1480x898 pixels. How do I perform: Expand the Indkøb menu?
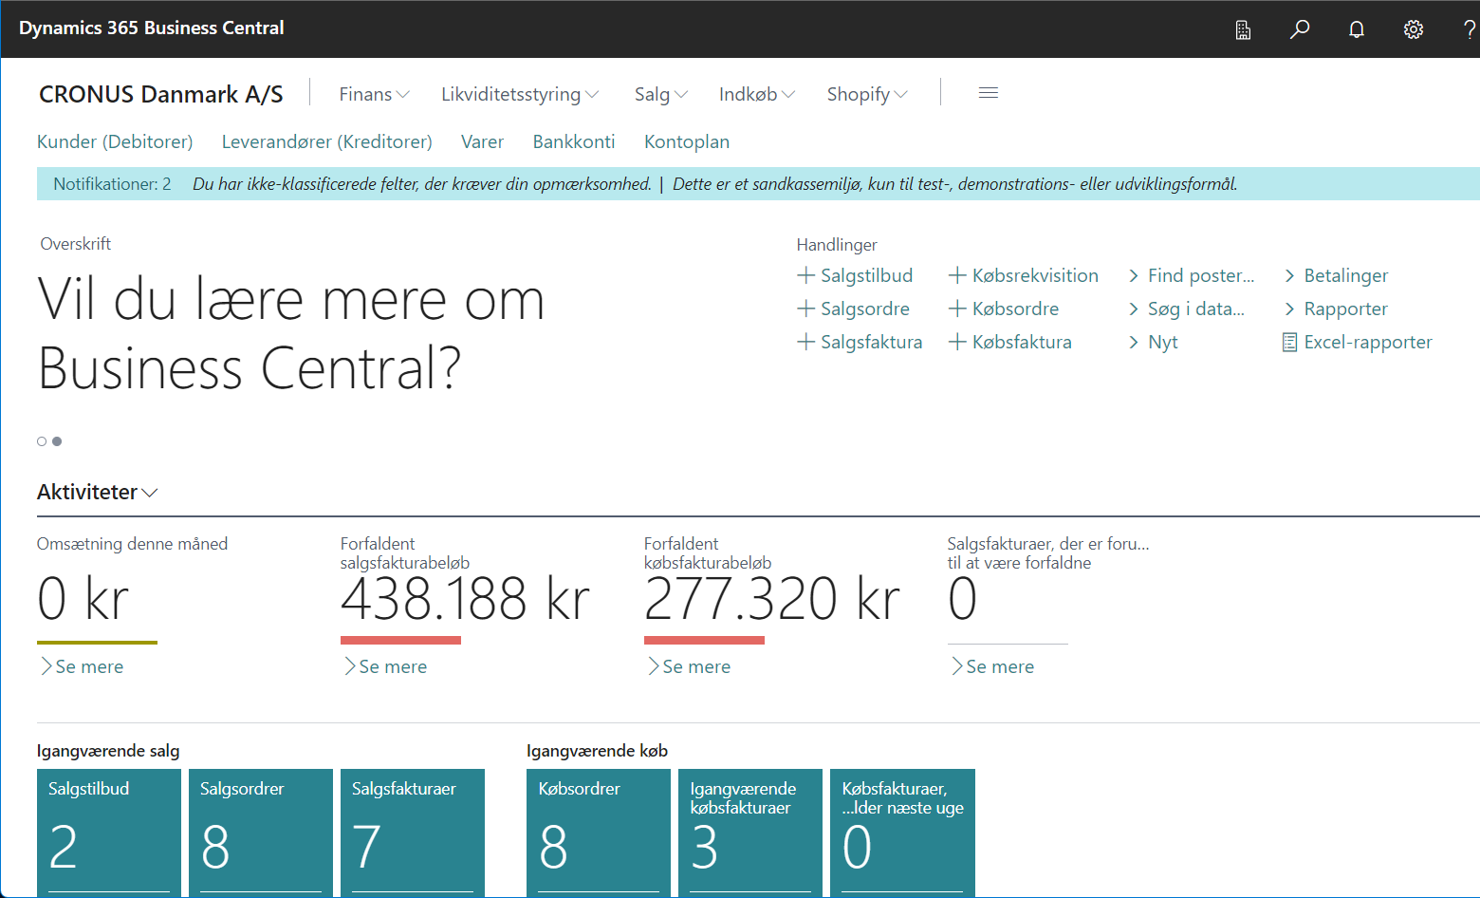[757, 94]
